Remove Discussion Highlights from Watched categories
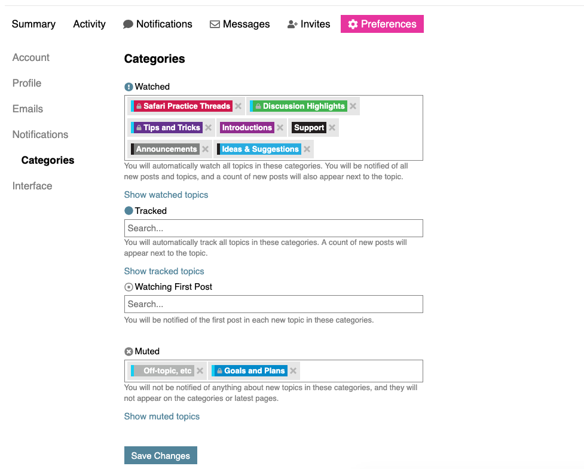The height and width of the screenshot is (469, 584). click(353, 106)
